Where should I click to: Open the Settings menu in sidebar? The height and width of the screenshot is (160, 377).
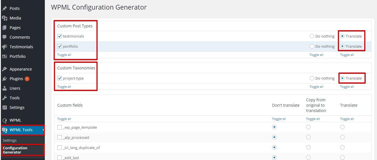click(17, 108)
